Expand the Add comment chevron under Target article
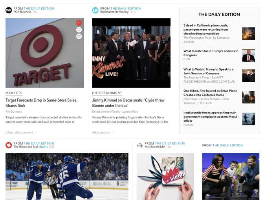Image resolution: width=264 pixels, height=200 pixels. (36, 133)
